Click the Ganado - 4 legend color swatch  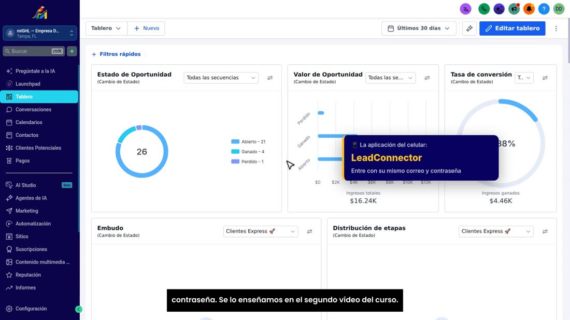point(235,152)
